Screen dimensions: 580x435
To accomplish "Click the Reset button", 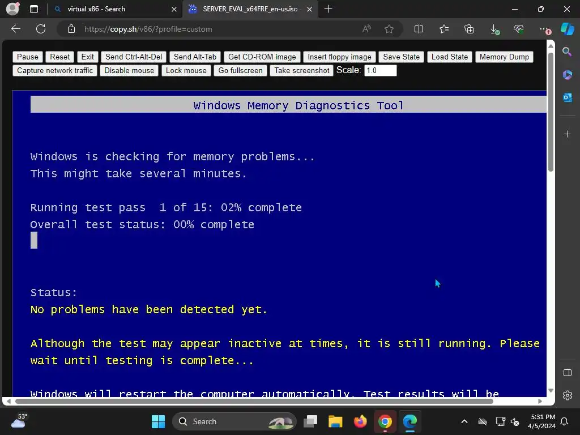I will pyautogui.click(x=59, y=57).
